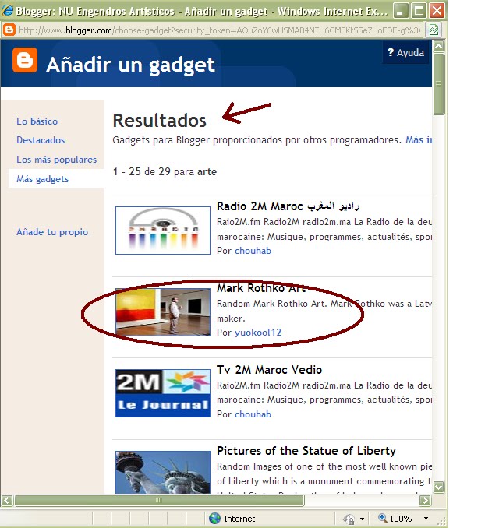Screen dimensions: 499x528
Task: Open the Añade tu propio link
Action: click(x=52, y=232)
